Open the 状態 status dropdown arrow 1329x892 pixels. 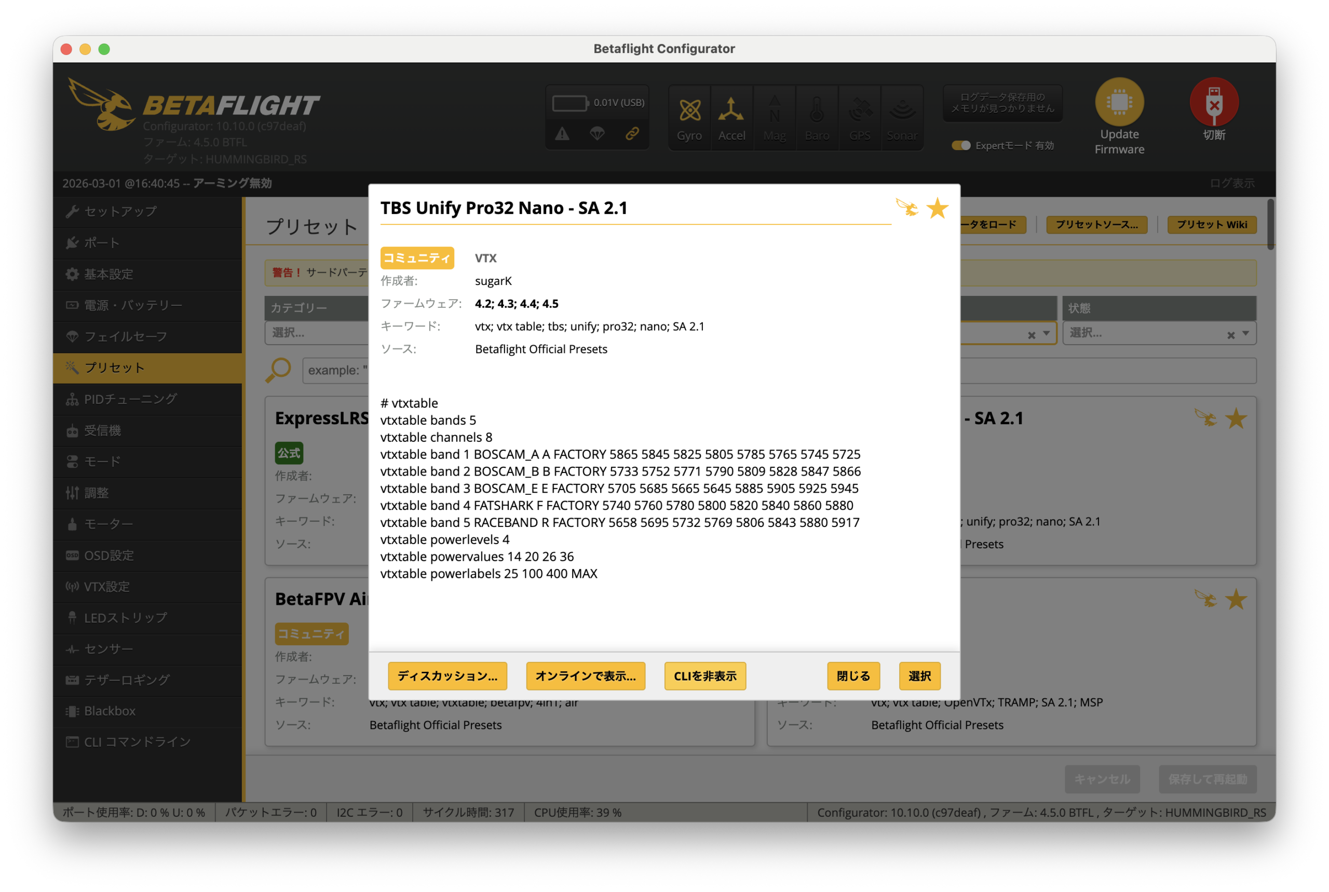click(1245, 333)
